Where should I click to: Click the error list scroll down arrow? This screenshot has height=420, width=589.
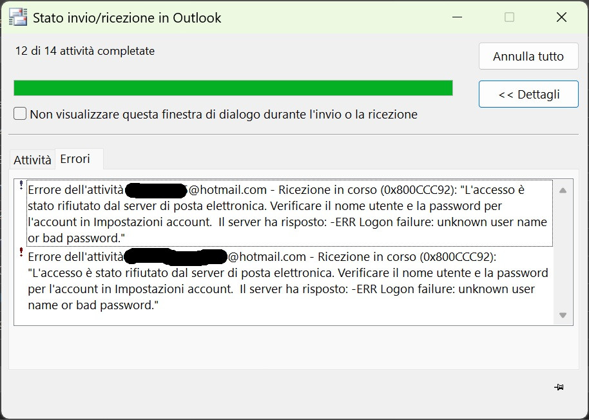563,315
